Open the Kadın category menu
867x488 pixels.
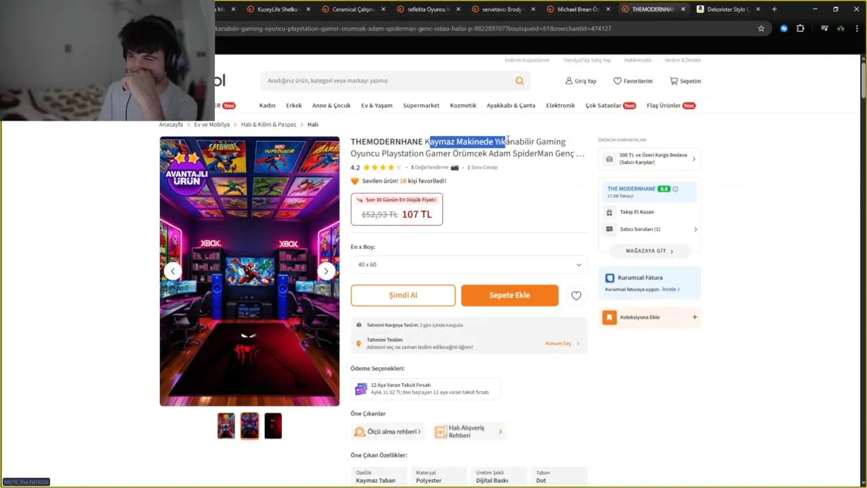tap(267, 106)
